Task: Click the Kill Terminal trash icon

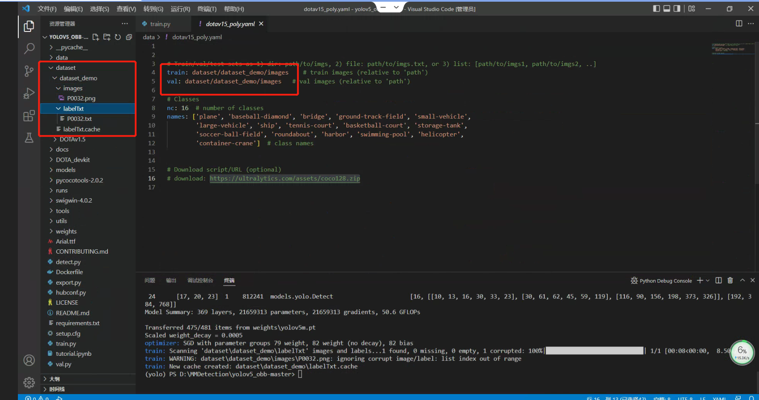Action: (730, 280)
